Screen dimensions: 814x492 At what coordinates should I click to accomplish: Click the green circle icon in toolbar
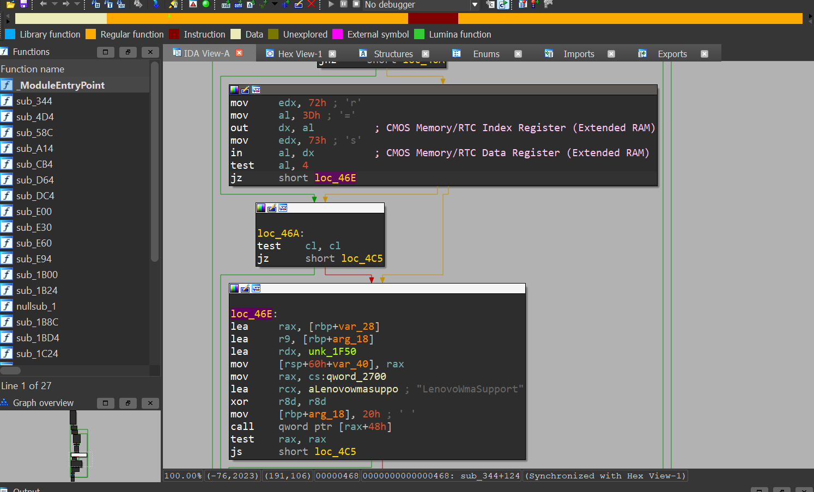pyautogui.click(x=206, y=4)
